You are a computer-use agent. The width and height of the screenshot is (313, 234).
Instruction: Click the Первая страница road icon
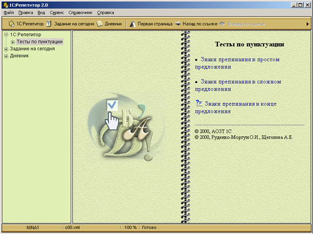132,24
